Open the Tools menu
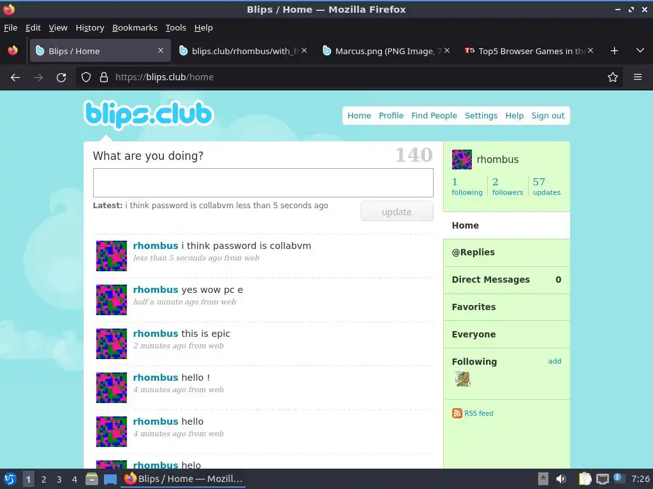The image size is (653, 489). (x=176, y=28)
